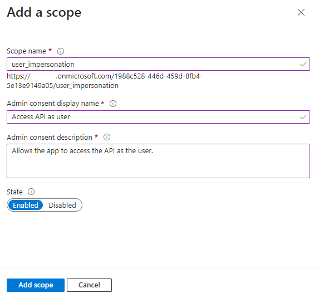The image size is (319, 298).
Task: Cancel adding the scope
Action: (89, 285)
